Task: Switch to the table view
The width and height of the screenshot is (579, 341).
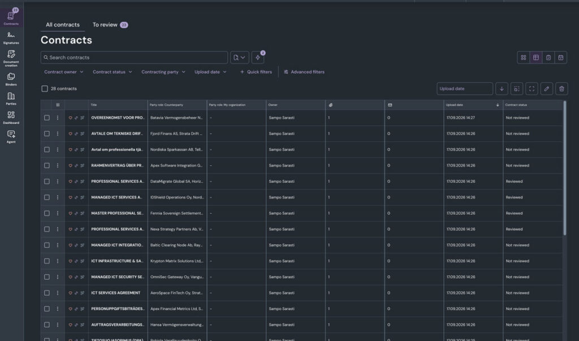Action: point(536,57)
